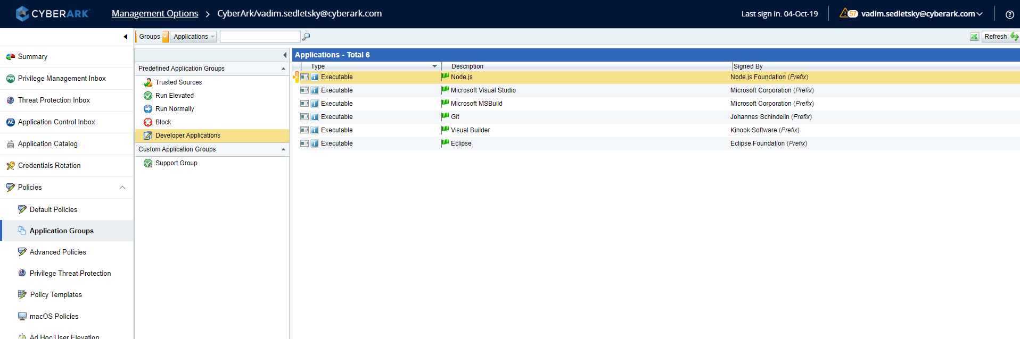The image size is (1020, 339).
Task: Open the Applications dropdown in toolbar
Action: coord(193,37)
